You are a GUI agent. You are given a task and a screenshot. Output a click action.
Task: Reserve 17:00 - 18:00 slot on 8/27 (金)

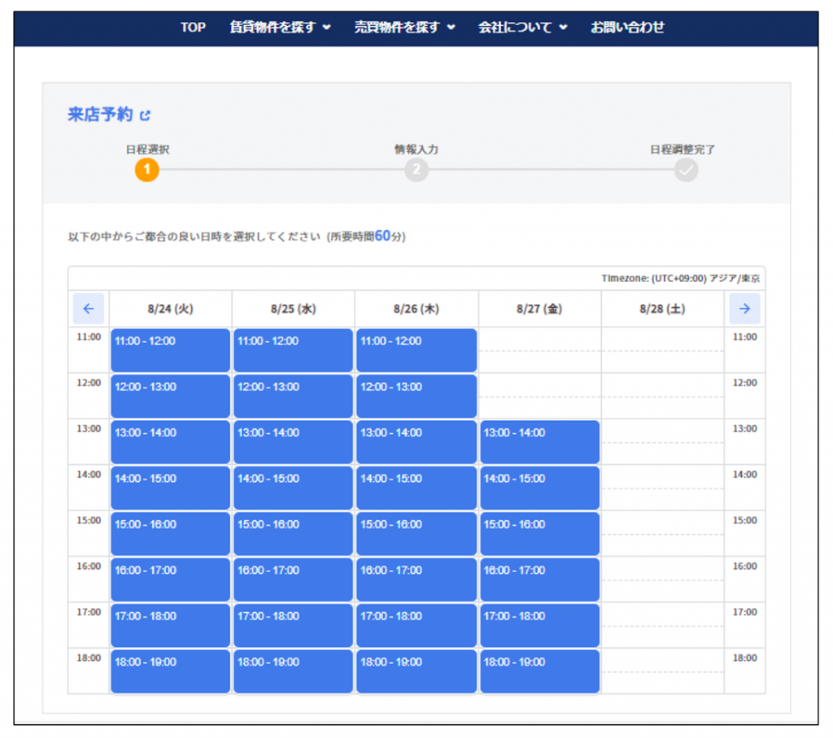[539, 626]
